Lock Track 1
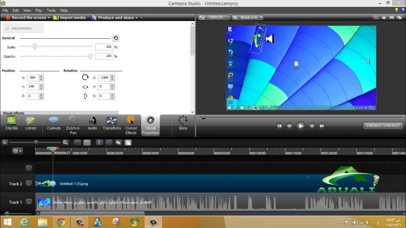 point(29,202)
